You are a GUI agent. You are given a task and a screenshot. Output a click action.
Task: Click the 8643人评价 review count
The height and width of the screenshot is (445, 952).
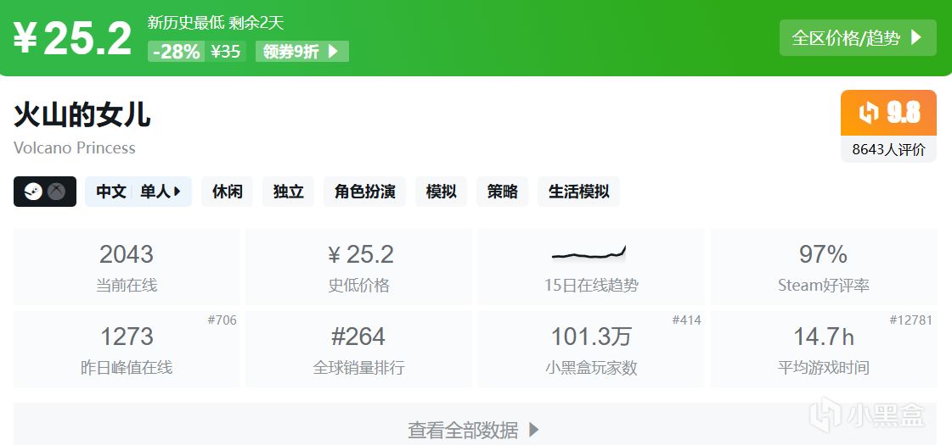[889, 150]
